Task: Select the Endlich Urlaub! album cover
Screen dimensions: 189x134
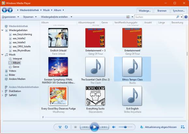Action: coord(58,38)
